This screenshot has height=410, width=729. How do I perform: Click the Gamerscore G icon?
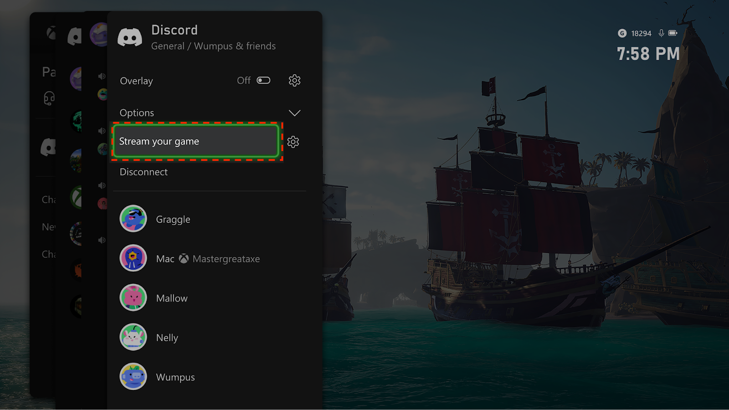tap(622, 33)
